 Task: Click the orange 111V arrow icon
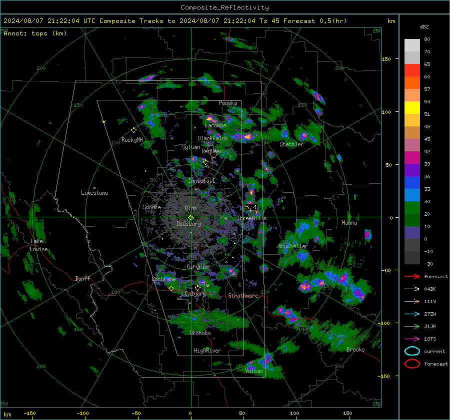(x=412, y=301)
